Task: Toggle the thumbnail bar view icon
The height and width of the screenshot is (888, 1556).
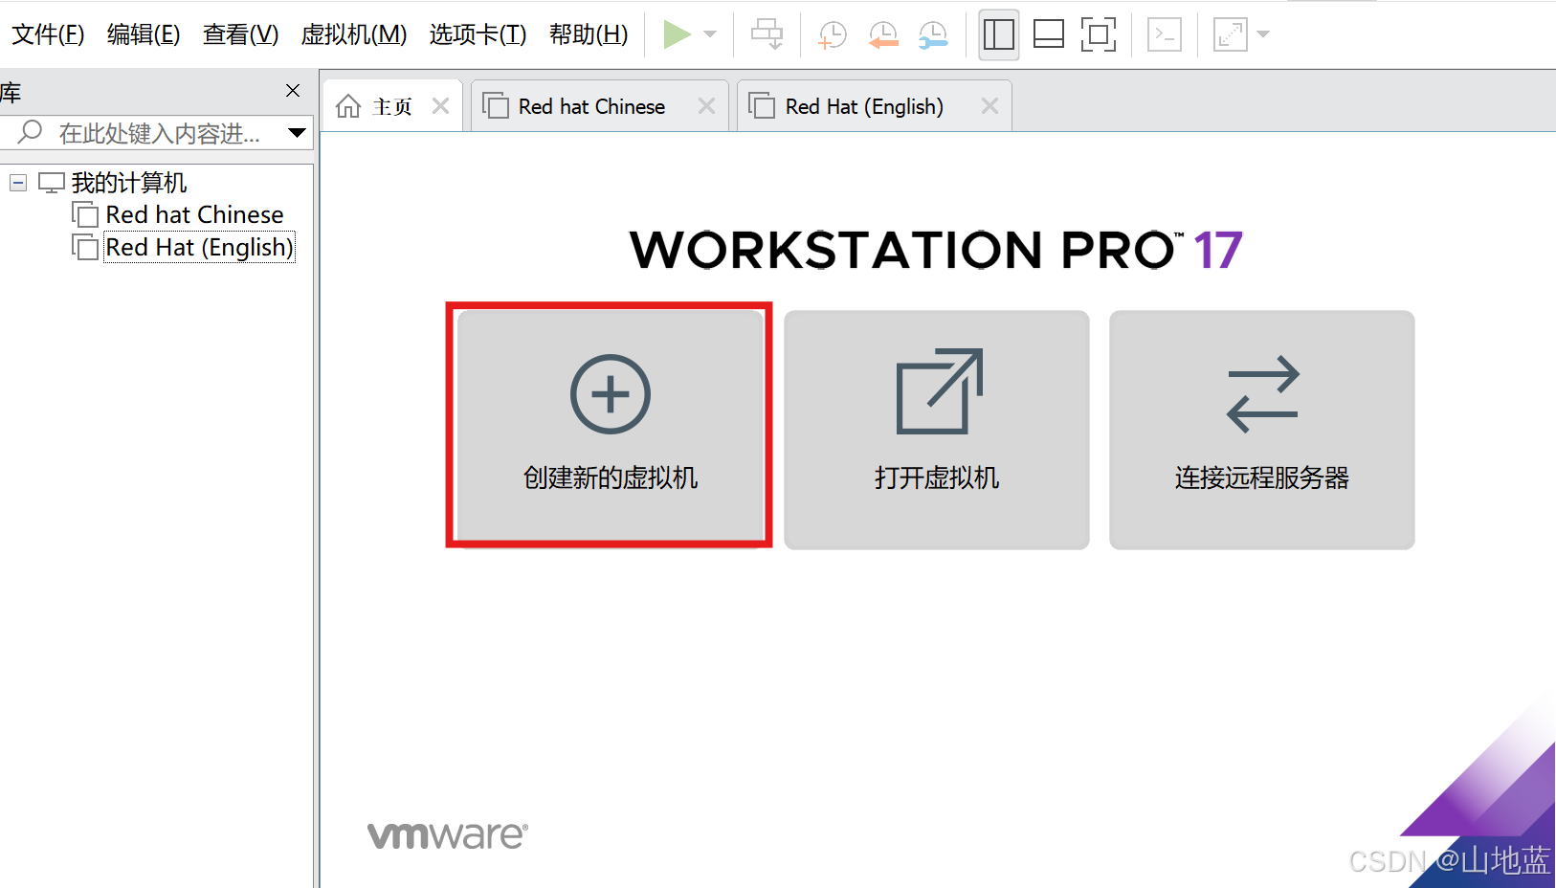Action: pyautogui.click(x=1049, y=34)
